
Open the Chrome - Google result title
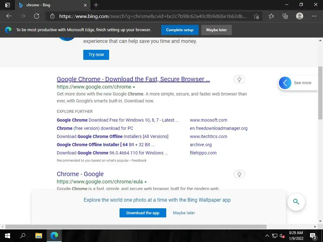[80, 174]
